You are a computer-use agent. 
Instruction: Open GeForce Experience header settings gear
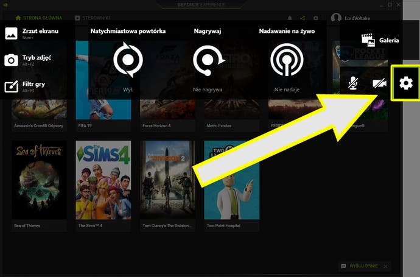point(316,18)
